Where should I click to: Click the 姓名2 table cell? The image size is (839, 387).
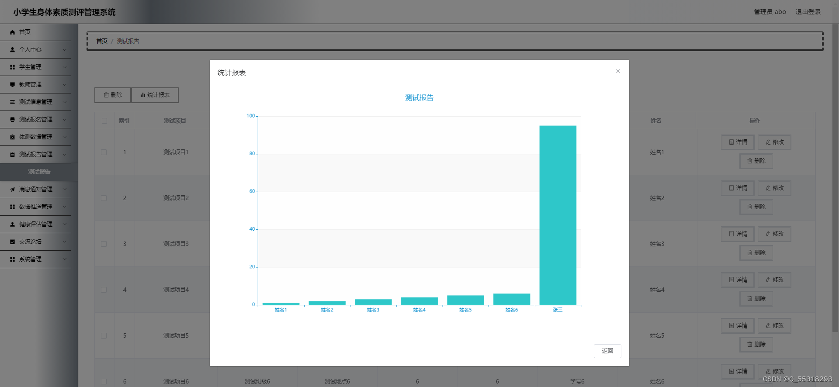657,198
